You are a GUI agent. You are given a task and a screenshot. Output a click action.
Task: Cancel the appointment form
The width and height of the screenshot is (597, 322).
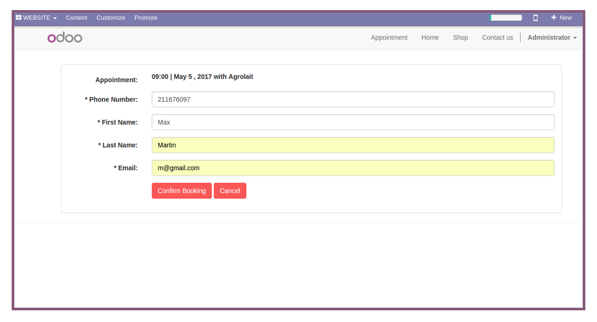point(230,191)
